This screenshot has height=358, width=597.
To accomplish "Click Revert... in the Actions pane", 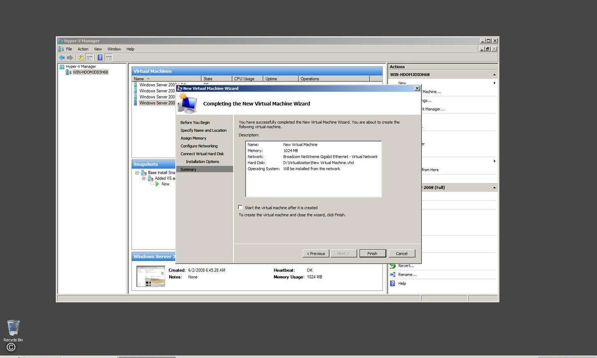I will [x=406, y=266].
